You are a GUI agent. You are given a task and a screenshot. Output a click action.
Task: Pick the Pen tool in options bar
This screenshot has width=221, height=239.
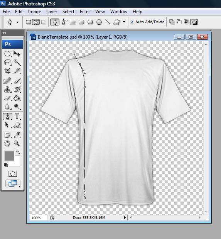pos(55,22)
